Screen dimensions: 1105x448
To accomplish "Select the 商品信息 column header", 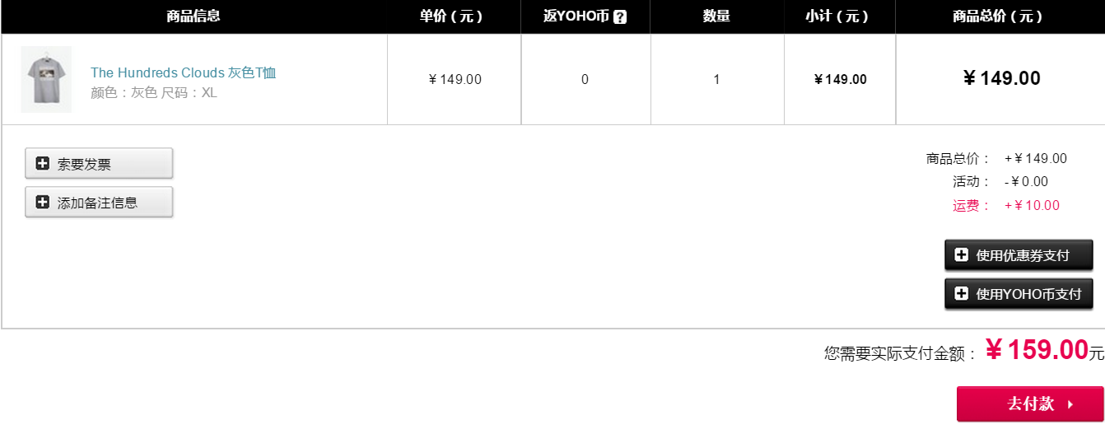I will pos(193,16).
